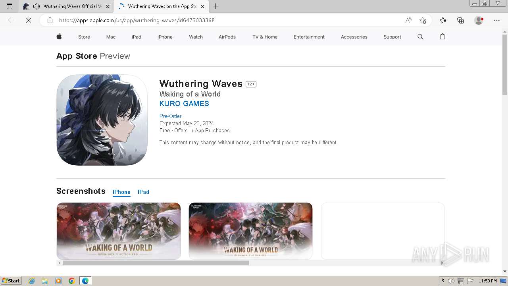Open media player from taskbar

coord(58,281)
